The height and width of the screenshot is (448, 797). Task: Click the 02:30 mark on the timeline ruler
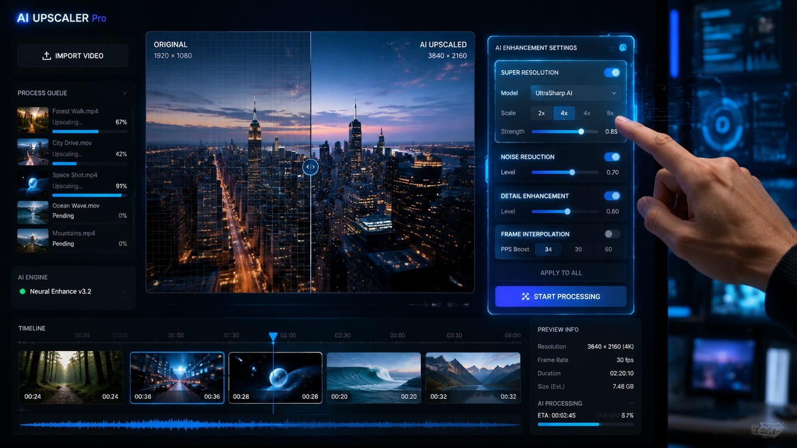[x=343, y=336]
